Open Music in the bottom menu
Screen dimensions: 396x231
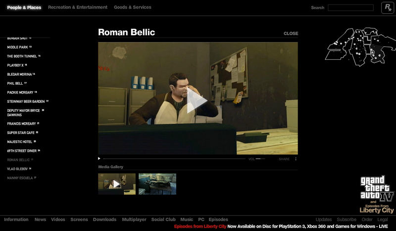(x=187, y=220)
